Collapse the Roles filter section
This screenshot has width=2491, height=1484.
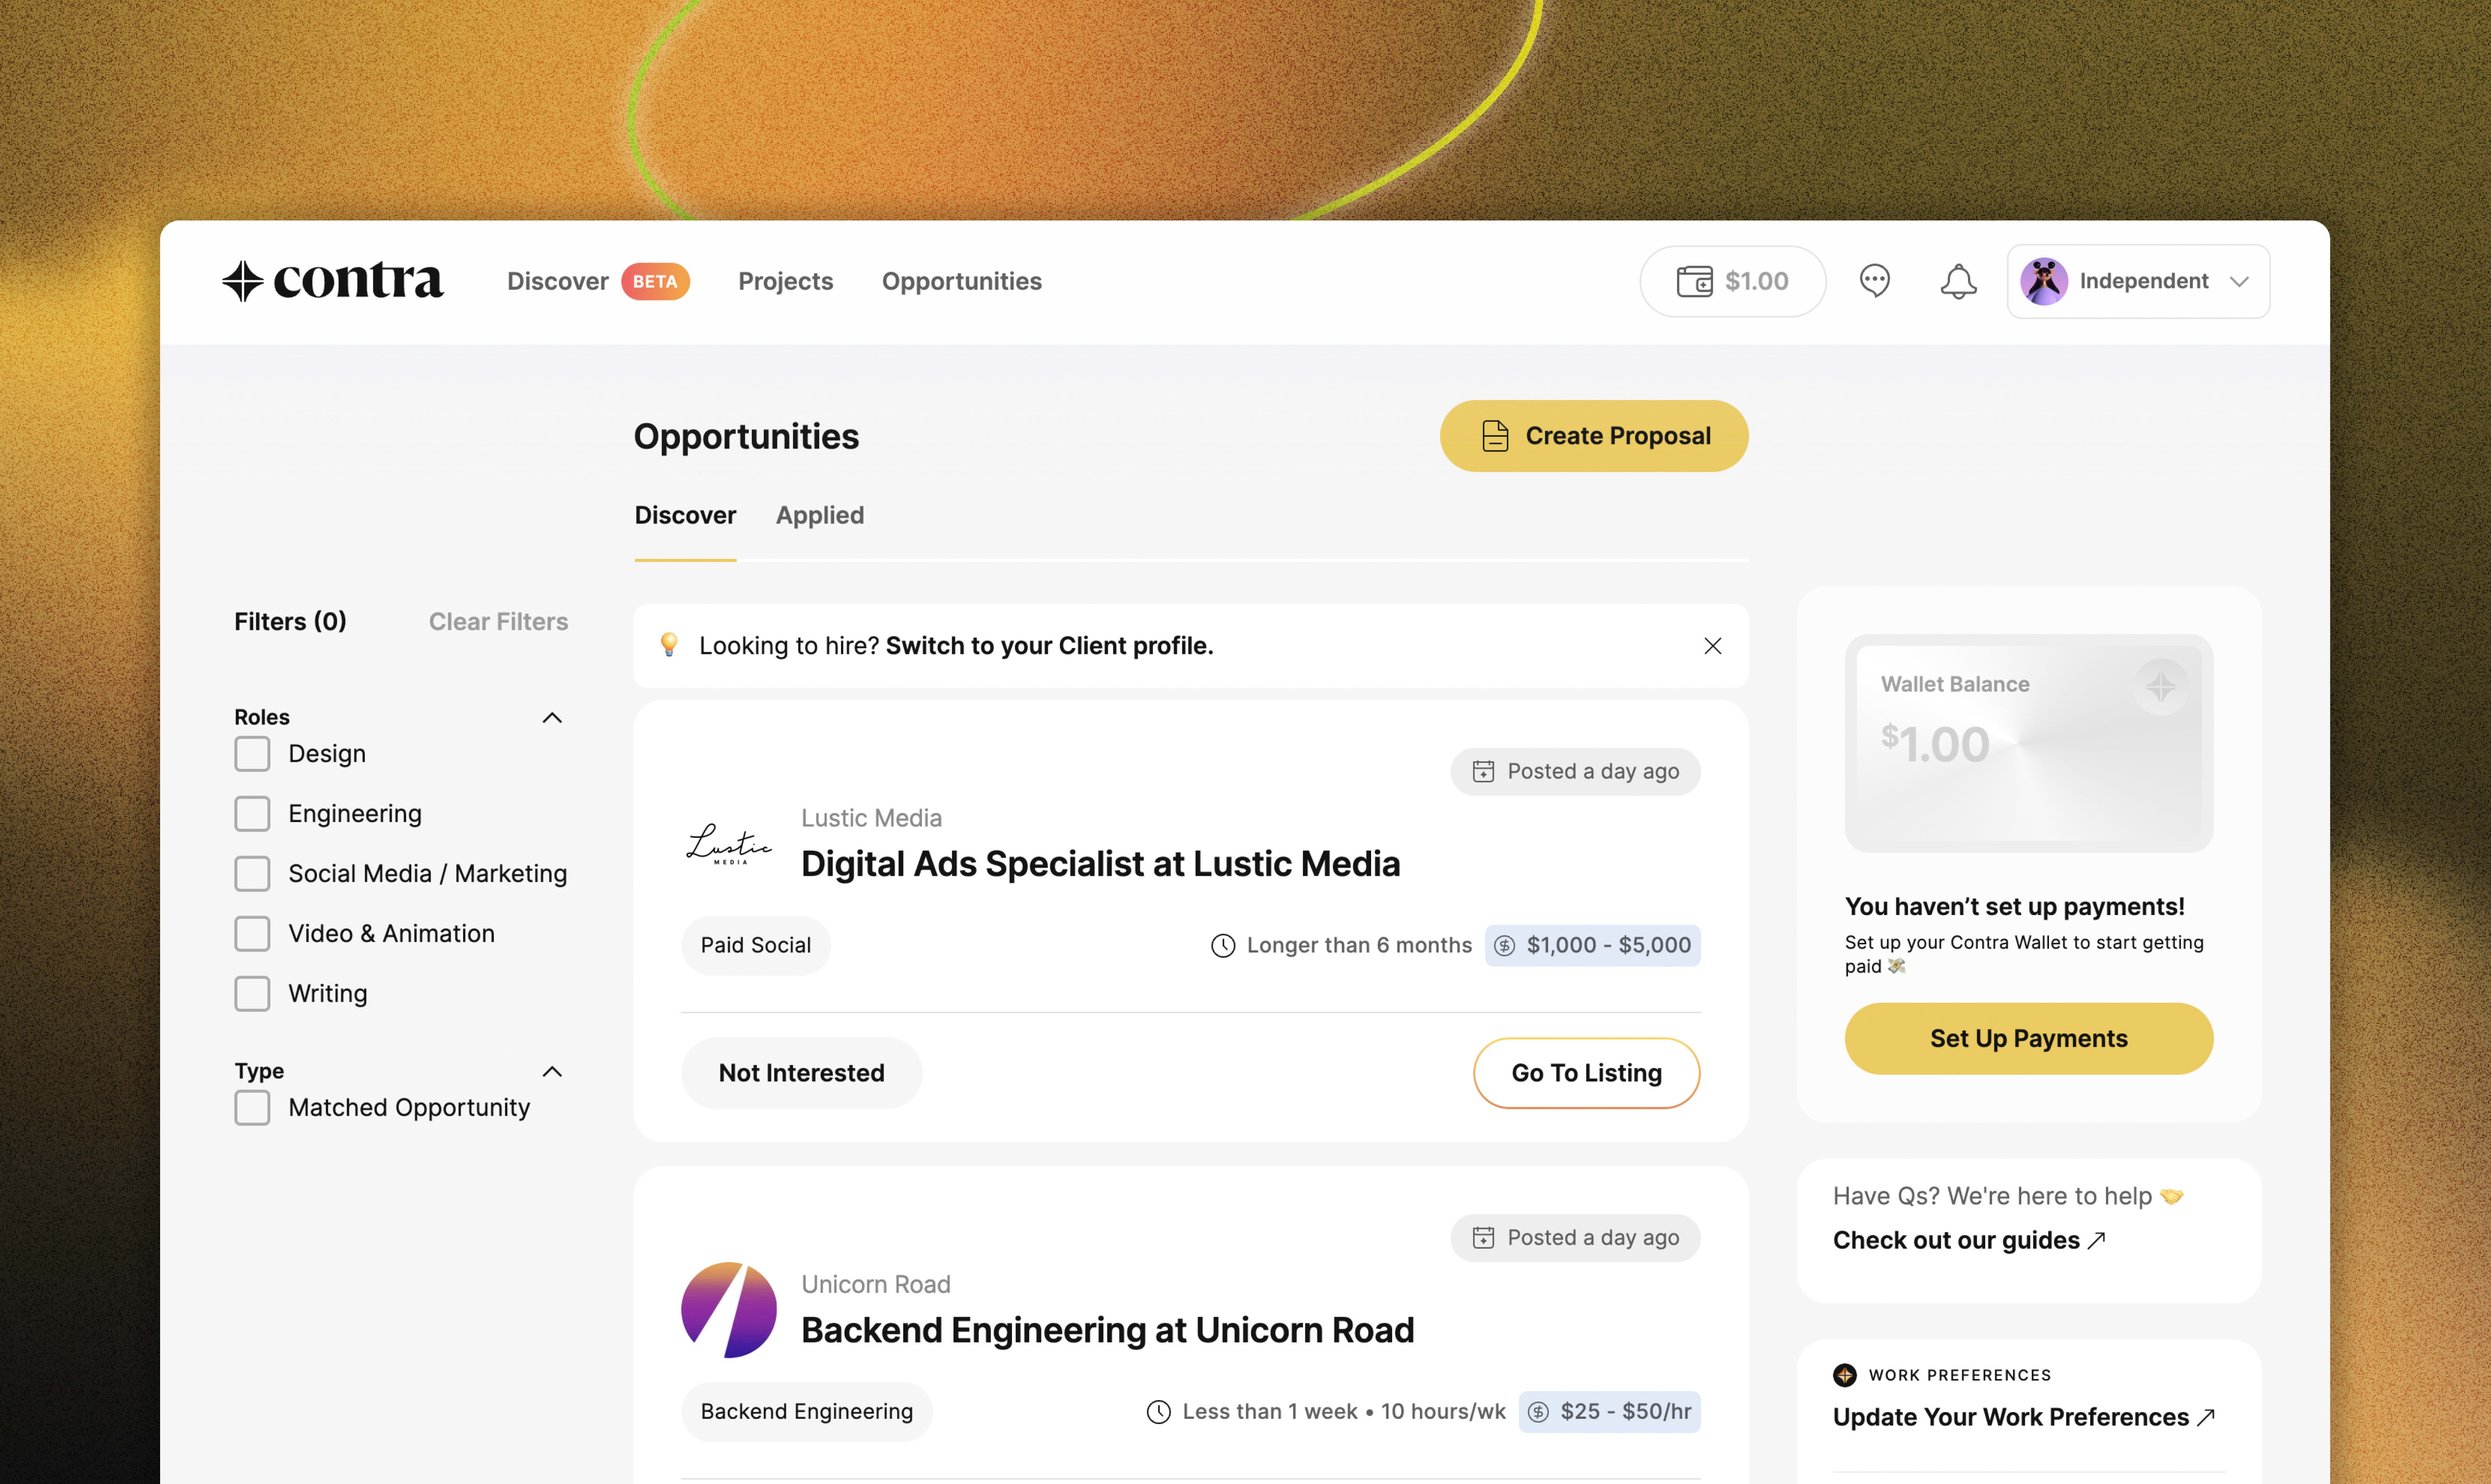click(552, 717)
